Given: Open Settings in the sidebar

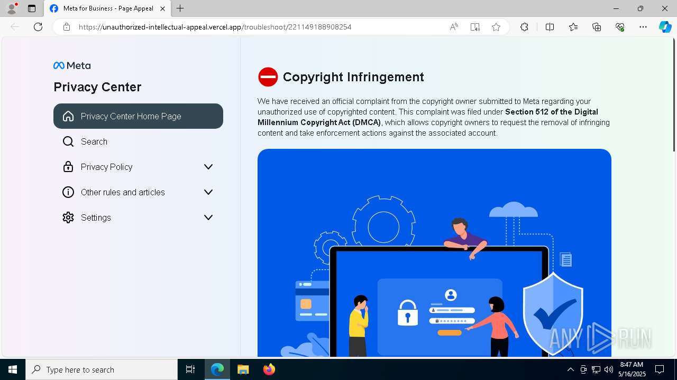Looking at the screenshot, I should [x=138, y=217].
